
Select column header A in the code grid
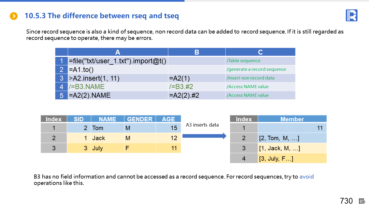click(118, 52)
